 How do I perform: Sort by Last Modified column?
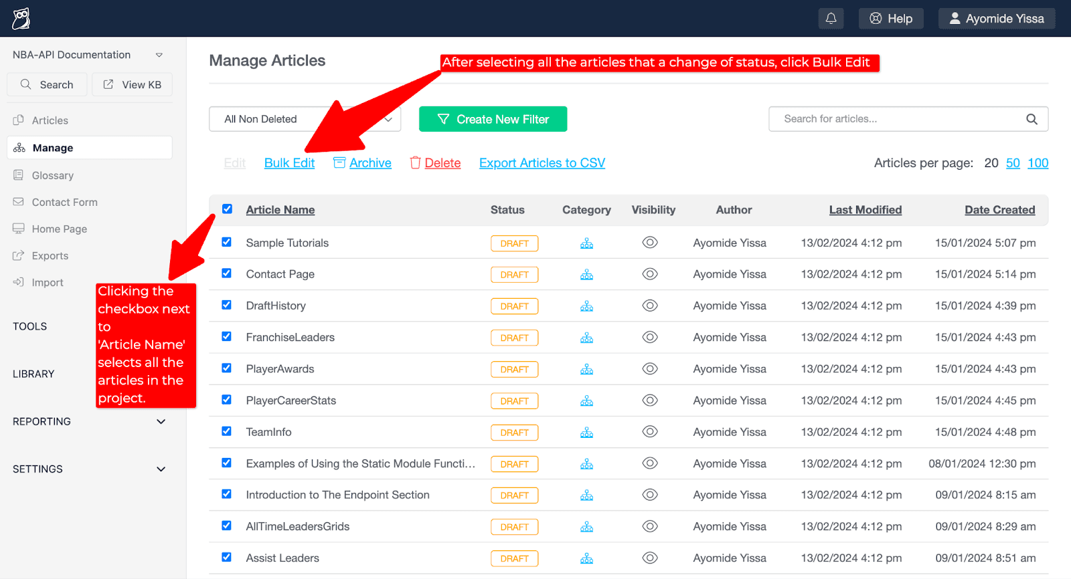coord(866,209)
